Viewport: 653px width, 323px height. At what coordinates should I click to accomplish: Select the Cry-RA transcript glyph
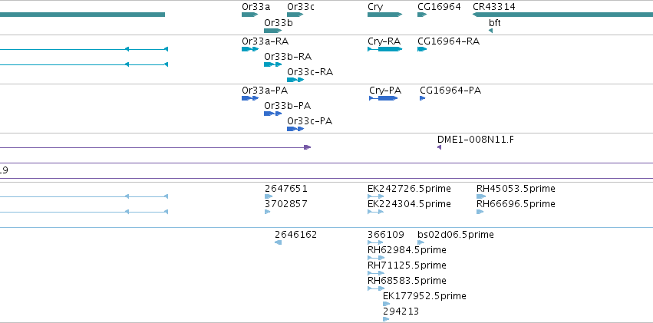point(384,49)
